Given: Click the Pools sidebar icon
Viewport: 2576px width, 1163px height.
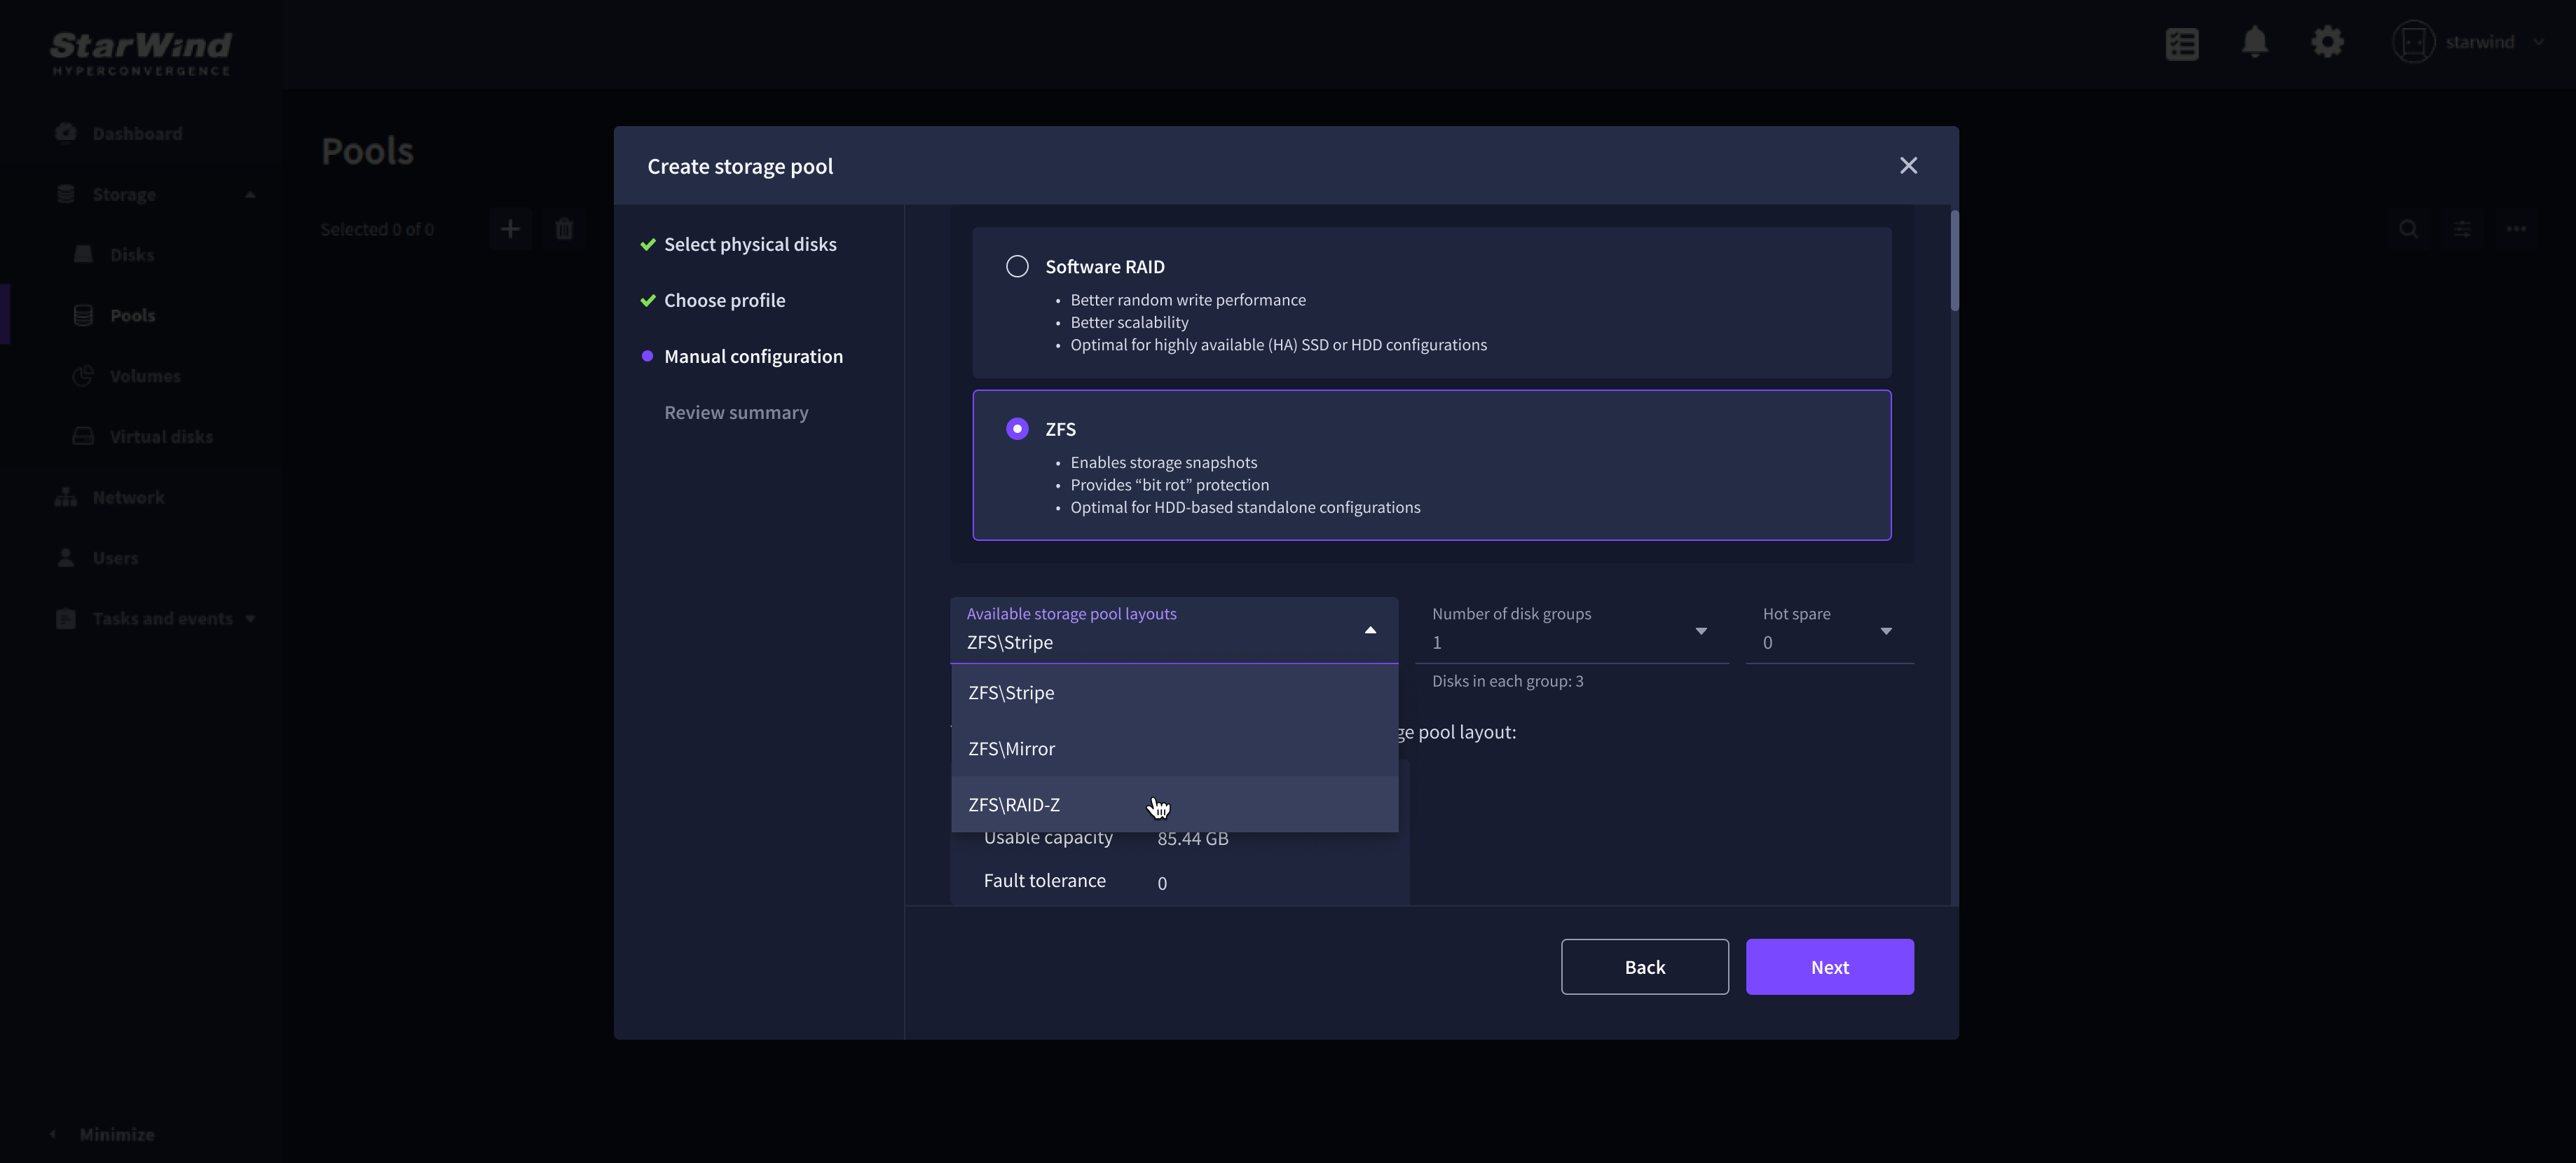Looking at the screenshot, I should [84, 315].
